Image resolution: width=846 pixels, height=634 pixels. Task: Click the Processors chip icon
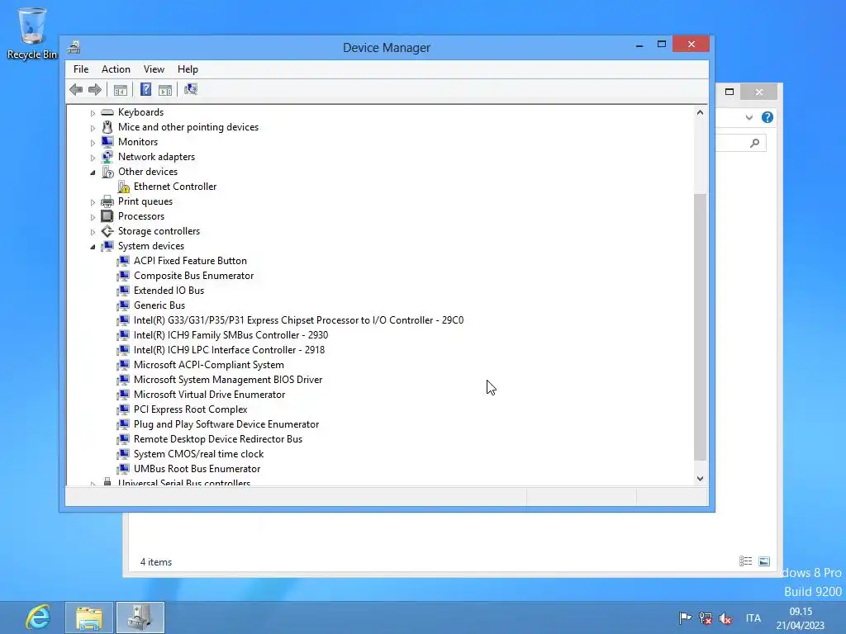pos(107,216)
